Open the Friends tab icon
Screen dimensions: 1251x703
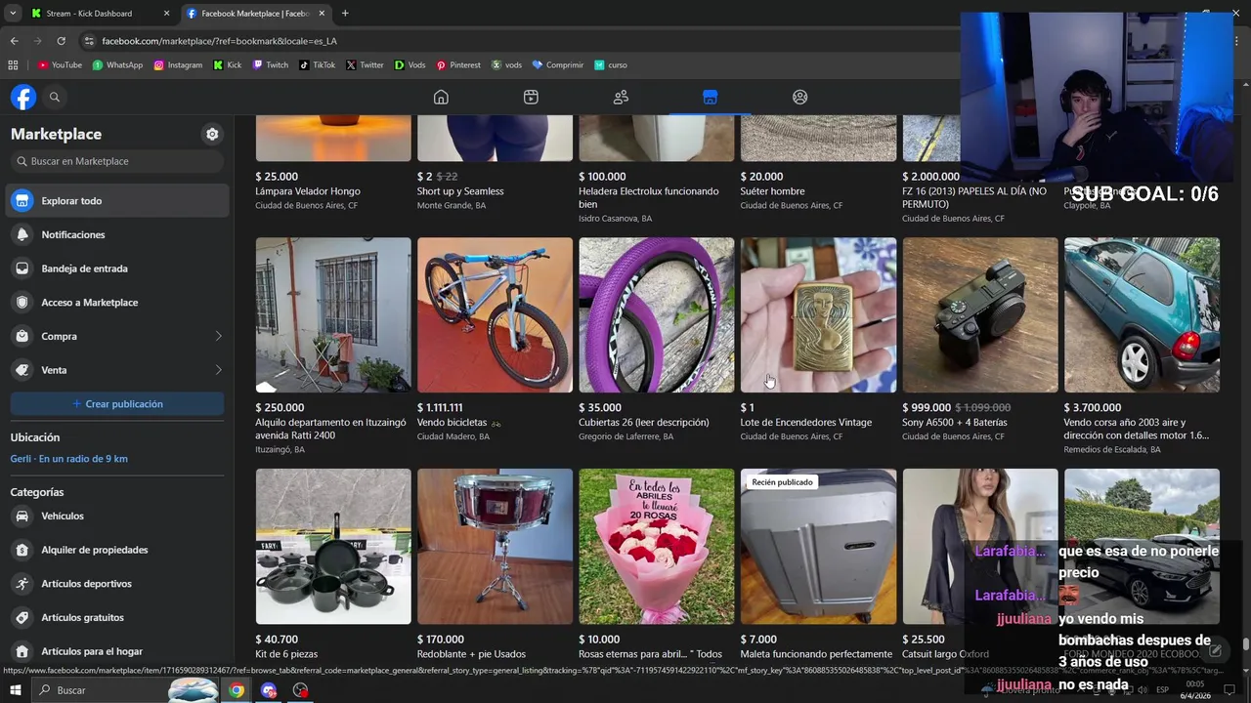tap(621, 97)
